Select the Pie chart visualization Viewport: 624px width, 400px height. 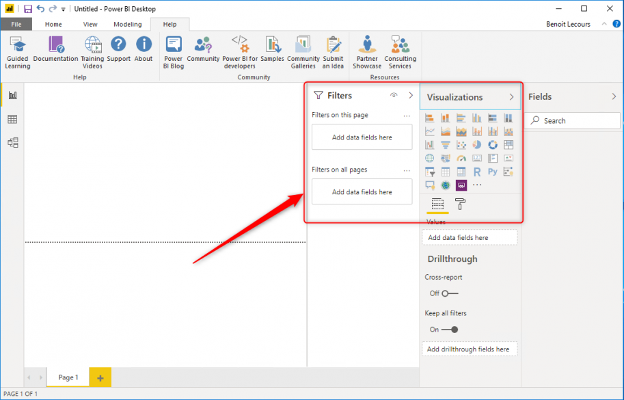coord(476,144)
